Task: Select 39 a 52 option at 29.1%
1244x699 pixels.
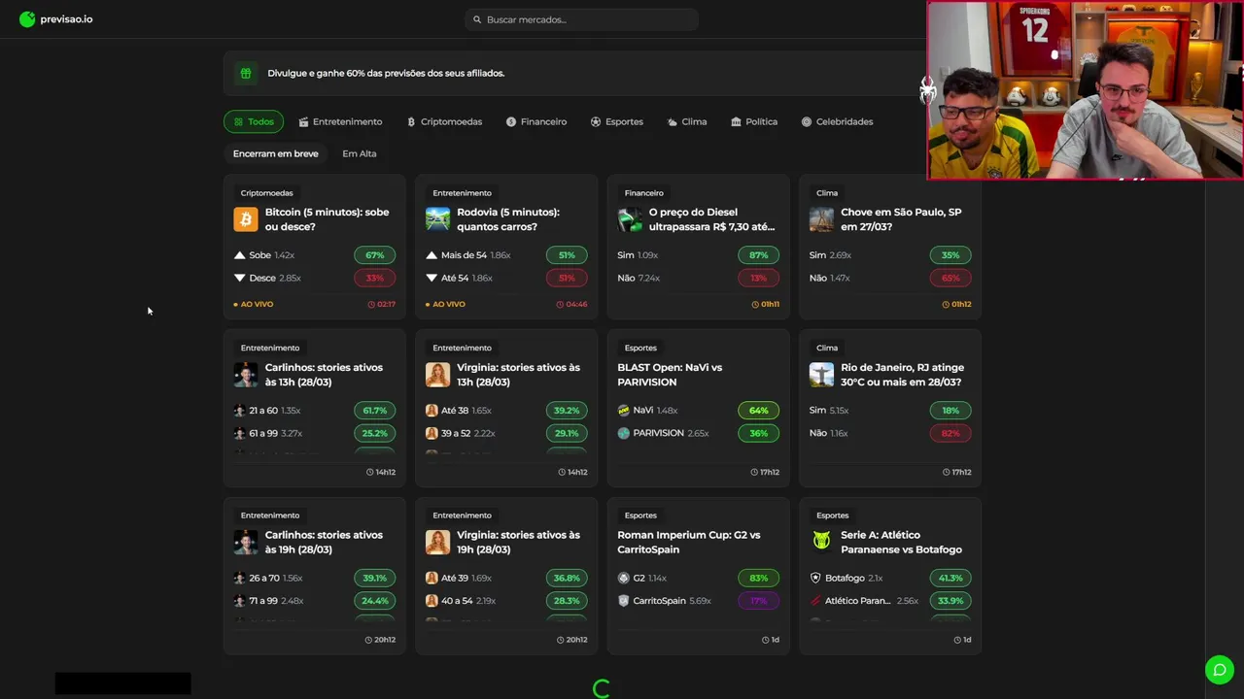Action: point(567,433)
